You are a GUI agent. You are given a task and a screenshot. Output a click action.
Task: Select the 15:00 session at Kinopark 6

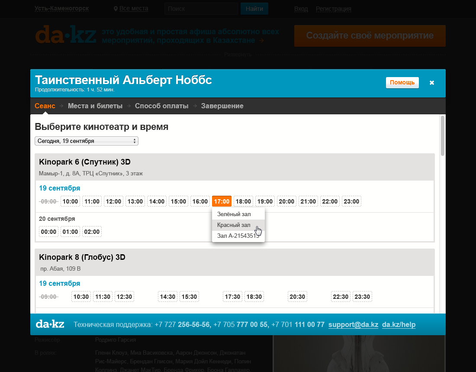coord(178,201)
